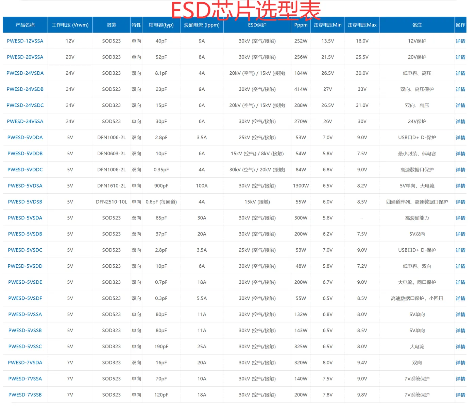Click 详情 in the PWESD-5VSDA row
This screenshot has width=476, height=406.
pyautogui.click(x=460, y=218)
